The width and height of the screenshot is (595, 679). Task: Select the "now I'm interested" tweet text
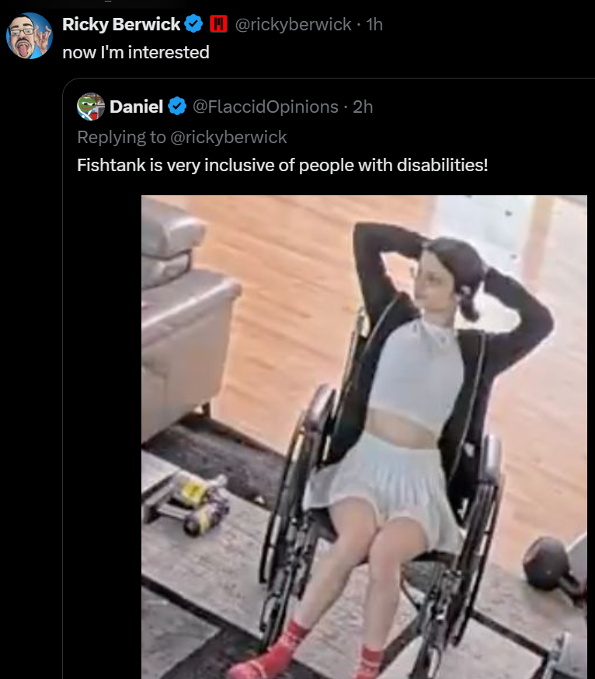136,52
